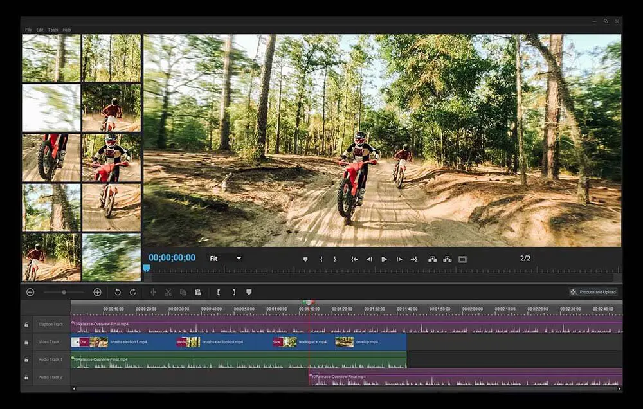Open the green blurred foliage thumbnail
The height and width of the screenshot is (409, 643).
click(111, 257)
